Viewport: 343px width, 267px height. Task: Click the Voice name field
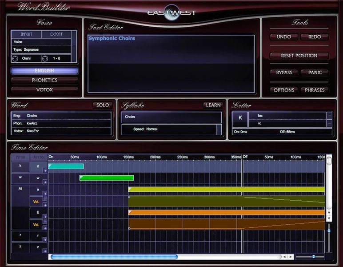click(x=41, y=42)
